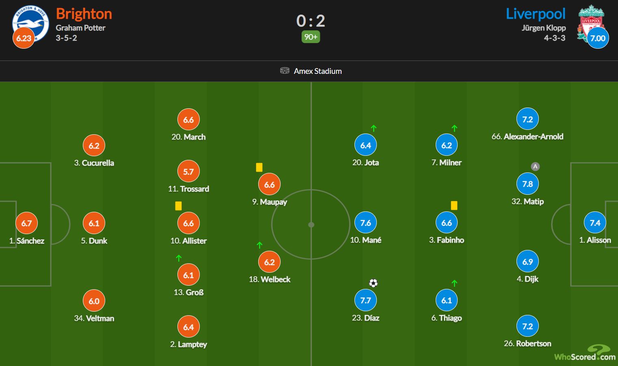Select Sánchez's 6.7 rating circle
The image size is (618, 366).
(26, 223)
